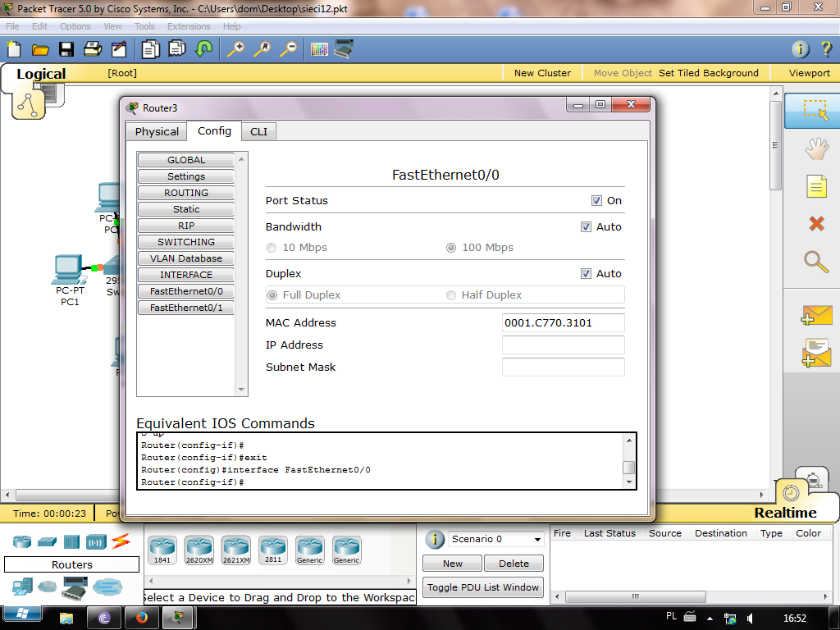Open the Extensions menu
This screenshot has width=840, height=630.
189,26
